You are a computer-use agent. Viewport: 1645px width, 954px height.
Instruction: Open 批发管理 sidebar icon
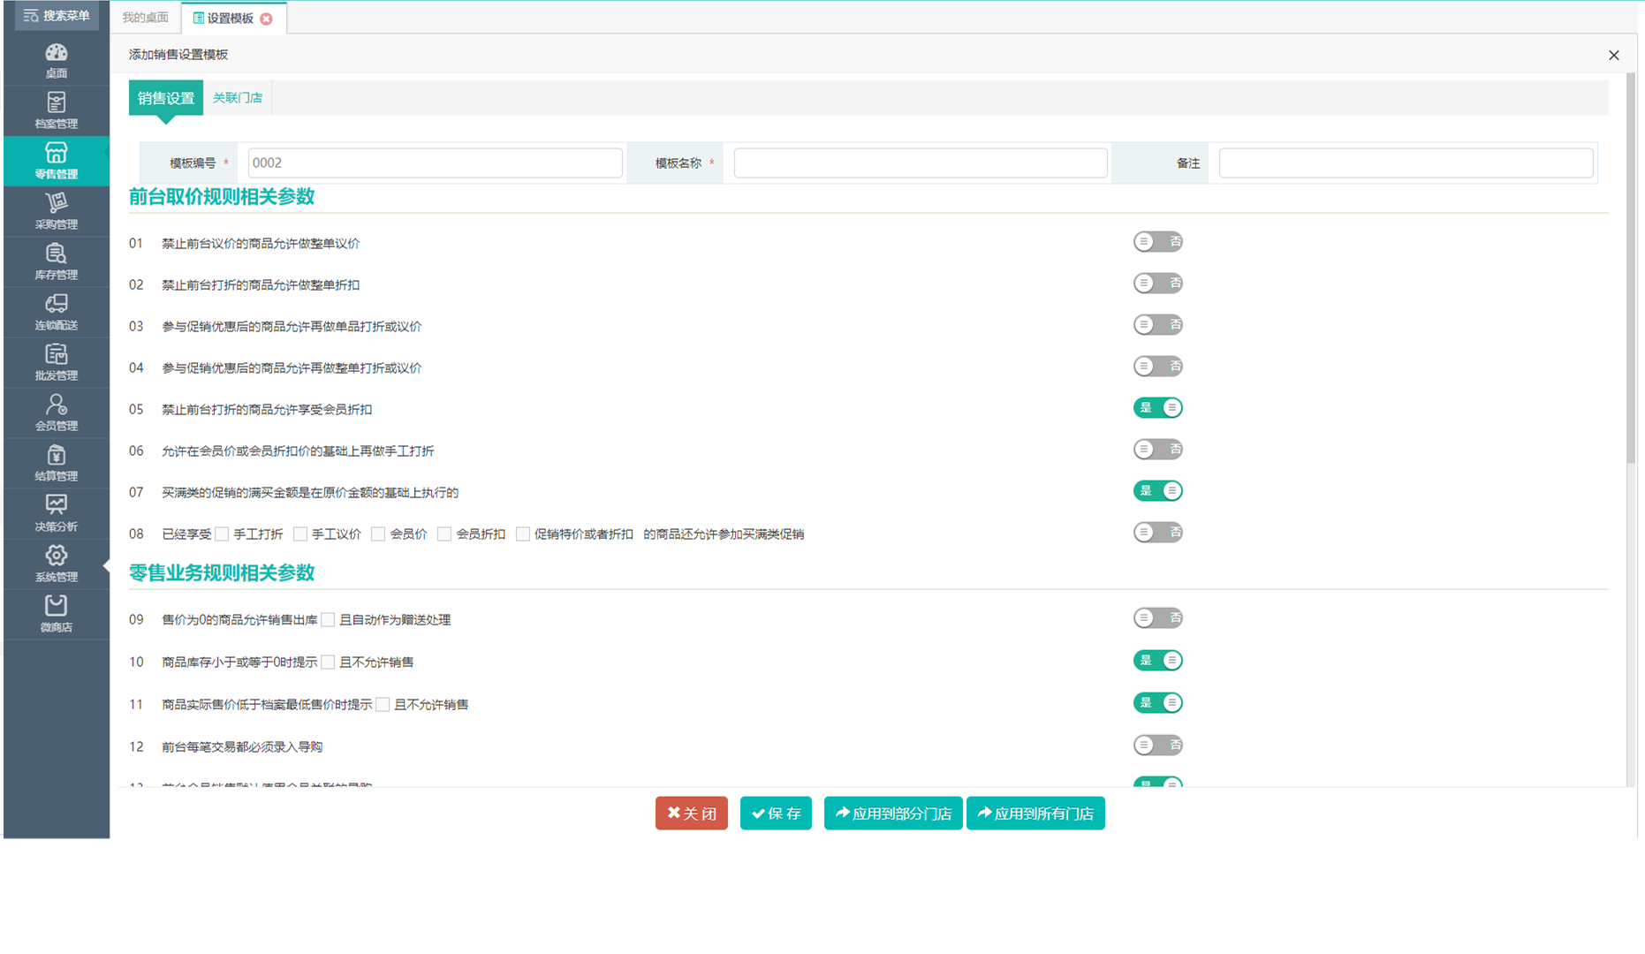(x=56, y=362)
